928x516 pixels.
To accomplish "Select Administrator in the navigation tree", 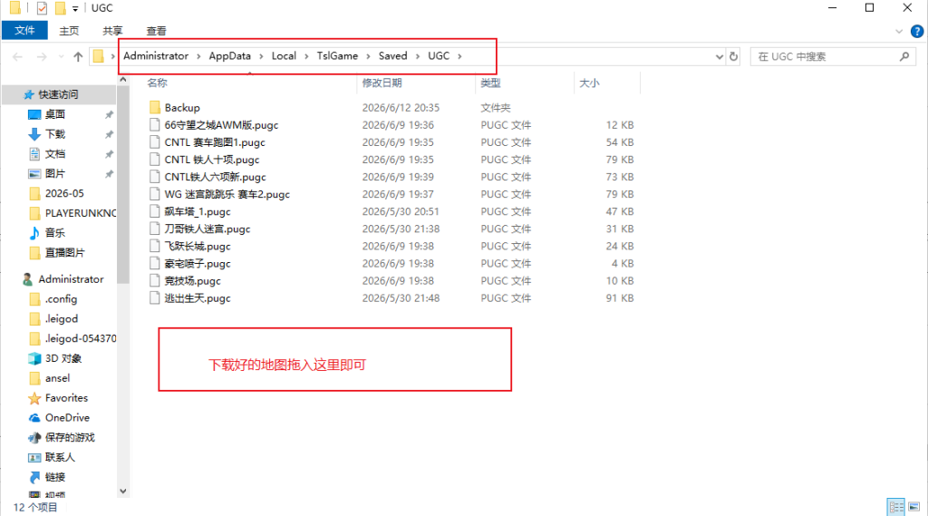I will pyautogui.click(x=71, y=279).
